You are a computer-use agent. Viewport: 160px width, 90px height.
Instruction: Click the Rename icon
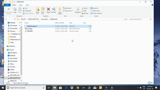click(x=53, y=9)
